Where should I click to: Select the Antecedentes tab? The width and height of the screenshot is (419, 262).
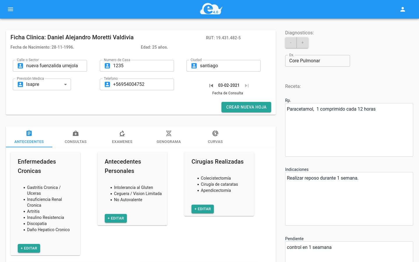tap(29, 137)
